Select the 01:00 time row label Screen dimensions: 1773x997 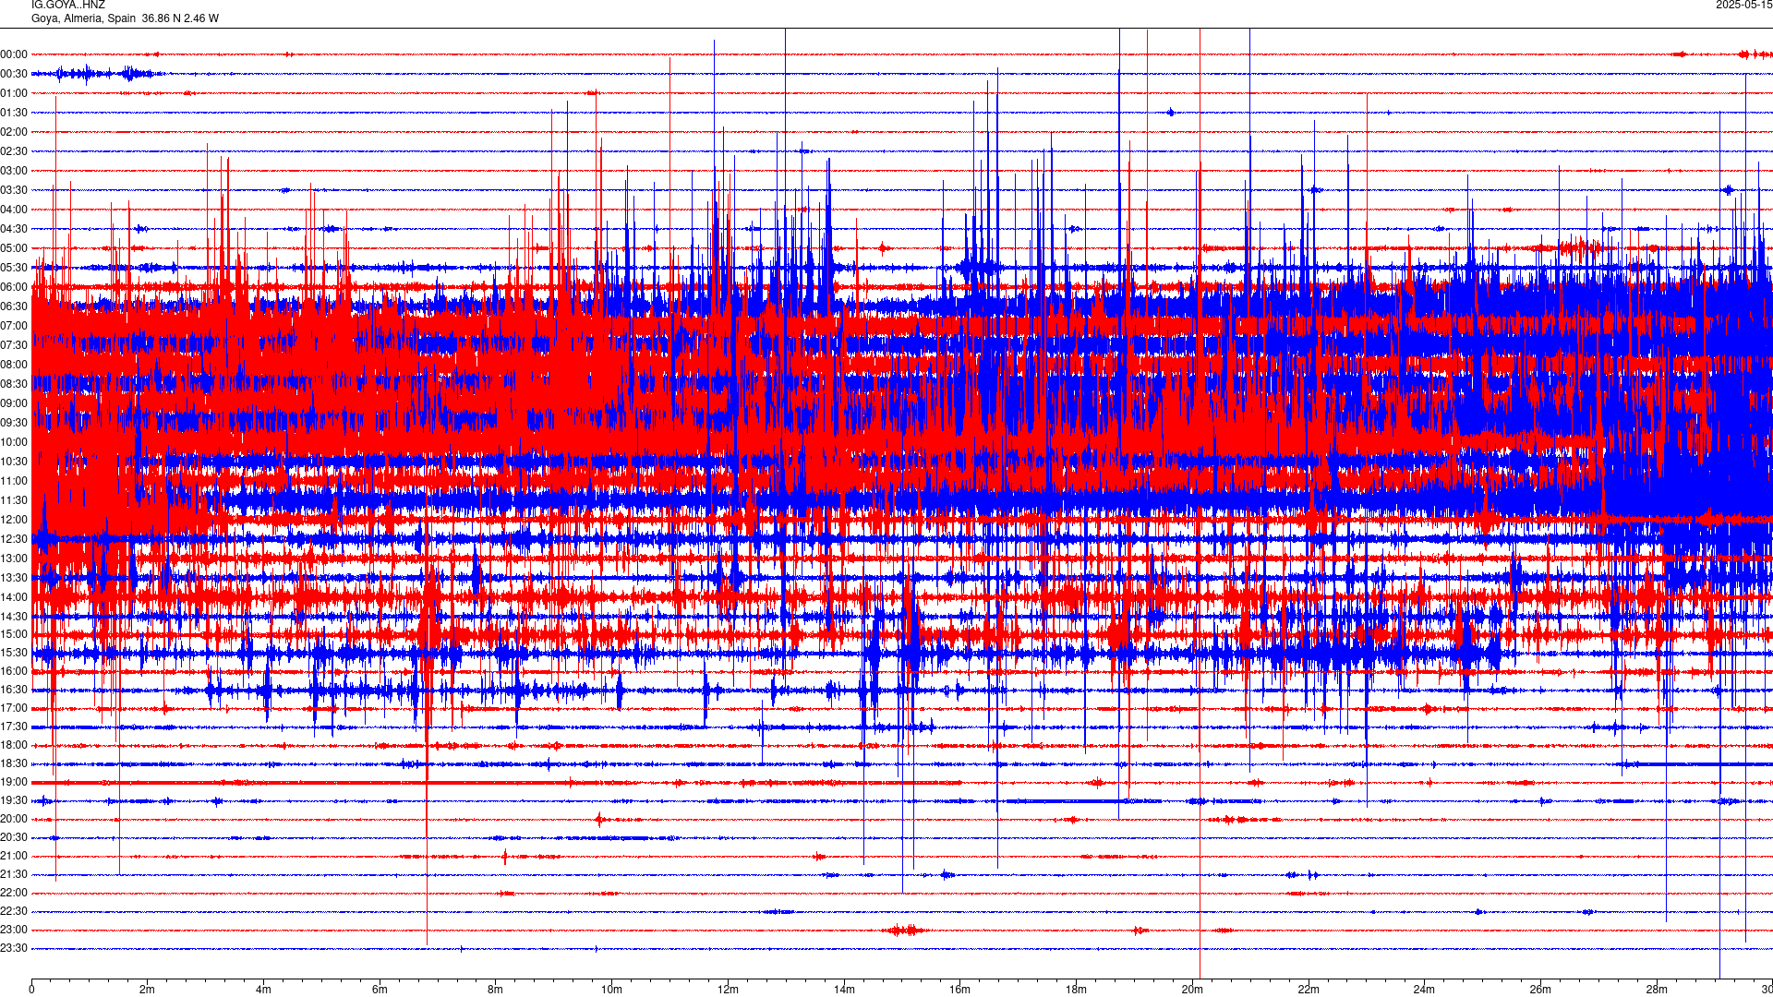click(14, 93)
